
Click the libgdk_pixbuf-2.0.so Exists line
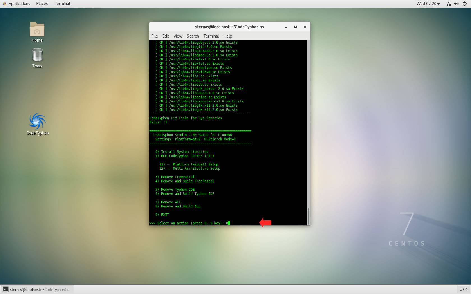199,89
